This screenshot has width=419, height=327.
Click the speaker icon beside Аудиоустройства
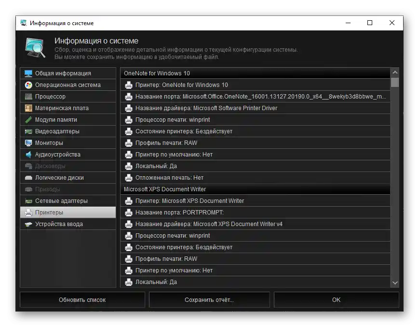pos(28,155)
